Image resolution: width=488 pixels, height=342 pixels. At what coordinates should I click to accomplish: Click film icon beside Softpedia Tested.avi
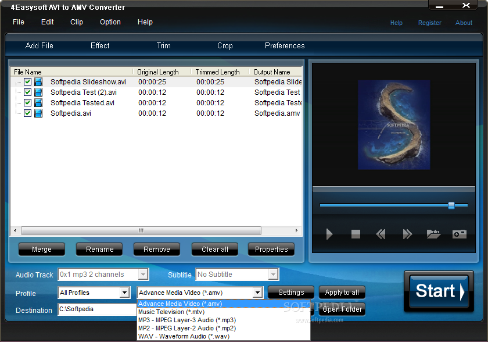tap(38, 103)
